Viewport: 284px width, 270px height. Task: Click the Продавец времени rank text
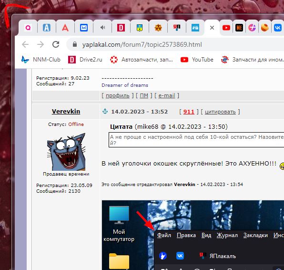(x=66, y=174)
